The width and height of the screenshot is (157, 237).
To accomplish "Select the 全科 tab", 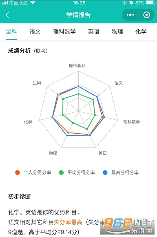I will tap(11, 31).
